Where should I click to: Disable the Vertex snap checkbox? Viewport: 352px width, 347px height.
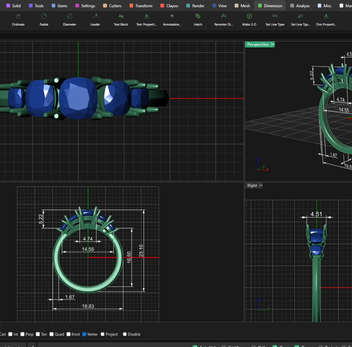(84, 334)
